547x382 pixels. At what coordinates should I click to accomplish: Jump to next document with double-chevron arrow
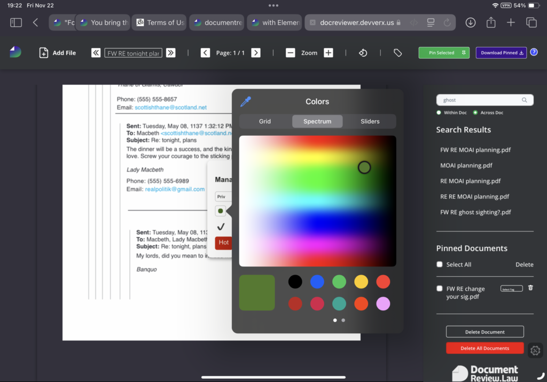(170, 53)
